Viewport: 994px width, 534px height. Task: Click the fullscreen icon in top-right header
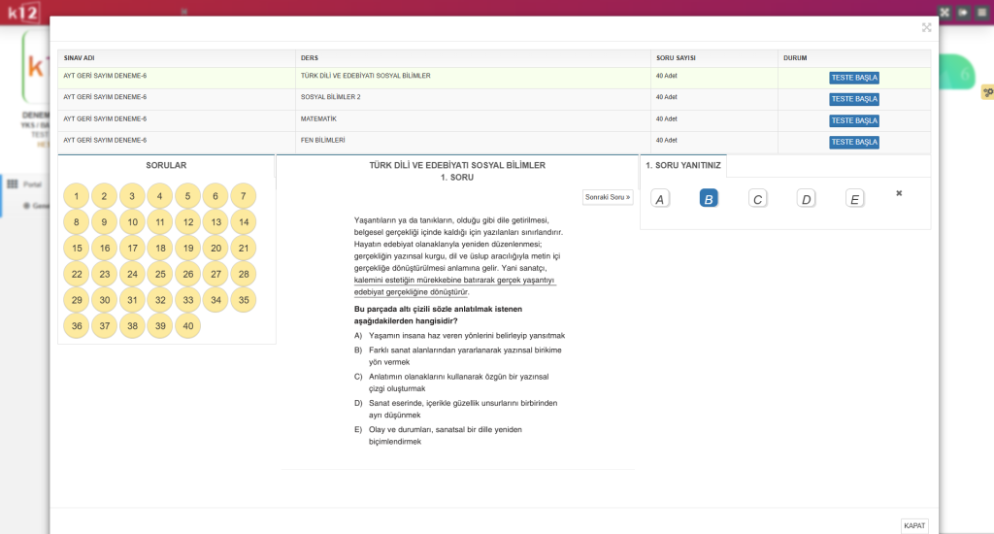944,12
